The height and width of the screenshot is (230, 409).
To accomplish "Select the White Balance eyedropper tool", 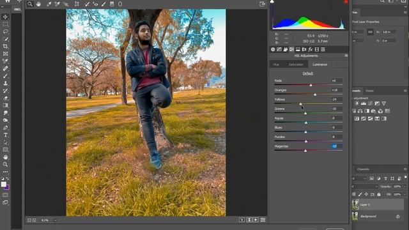I will [x=49, y=4].
